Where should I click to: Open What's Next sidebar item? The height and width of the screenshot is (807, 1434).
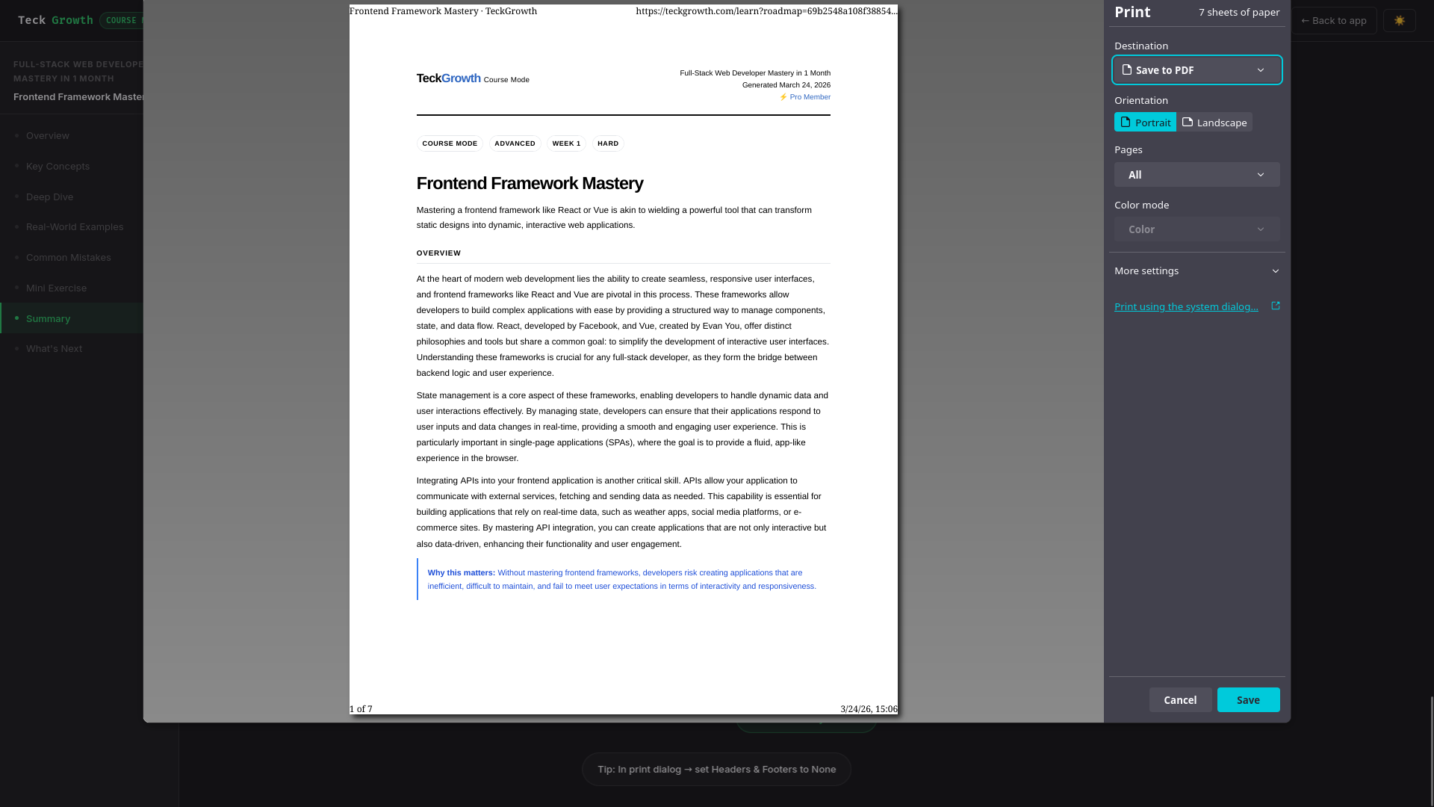(54, 349)
